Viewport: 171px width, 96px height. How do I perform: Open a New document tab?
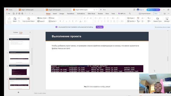point(103,10)
